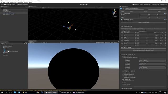The width and height of the screenshot is (168, 94).
Task: Click the Pause button
Action: click(84, 5)
